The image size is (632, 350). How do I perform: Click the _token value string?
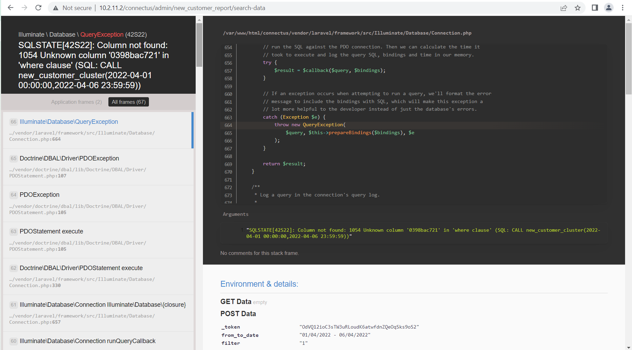pos(359,327)
